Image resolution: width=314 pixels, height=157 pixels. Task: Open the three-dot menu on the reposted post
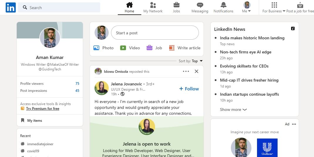point(186,71)
